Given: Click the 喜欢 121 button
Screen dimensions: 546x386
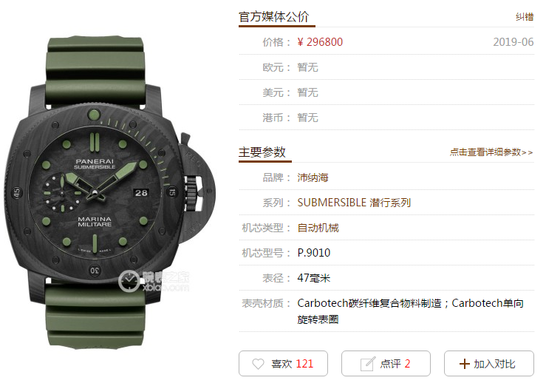Looking at the screenshot, I should pyautogui.click(x=283, y=363).
